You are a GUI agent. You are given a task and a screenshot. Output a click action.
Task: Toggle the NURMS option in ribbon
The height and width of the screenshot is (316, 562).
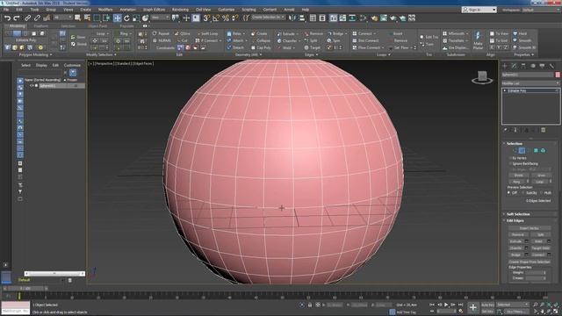[162, 40]
